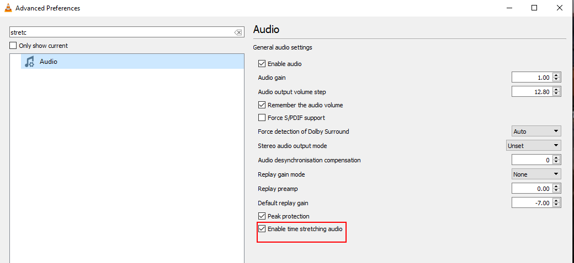The height and width of the screenshot is (263, 574).
Task: Uncheck Enable audio
Action: [x=262, y=63]
